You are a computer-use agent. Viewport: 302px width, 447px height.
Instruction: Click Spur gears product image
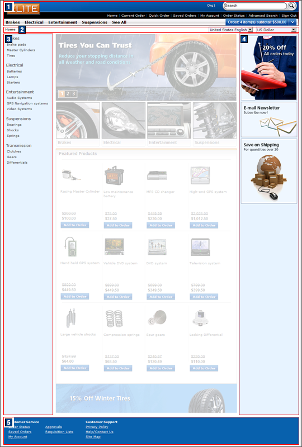(x=157, y=318)
